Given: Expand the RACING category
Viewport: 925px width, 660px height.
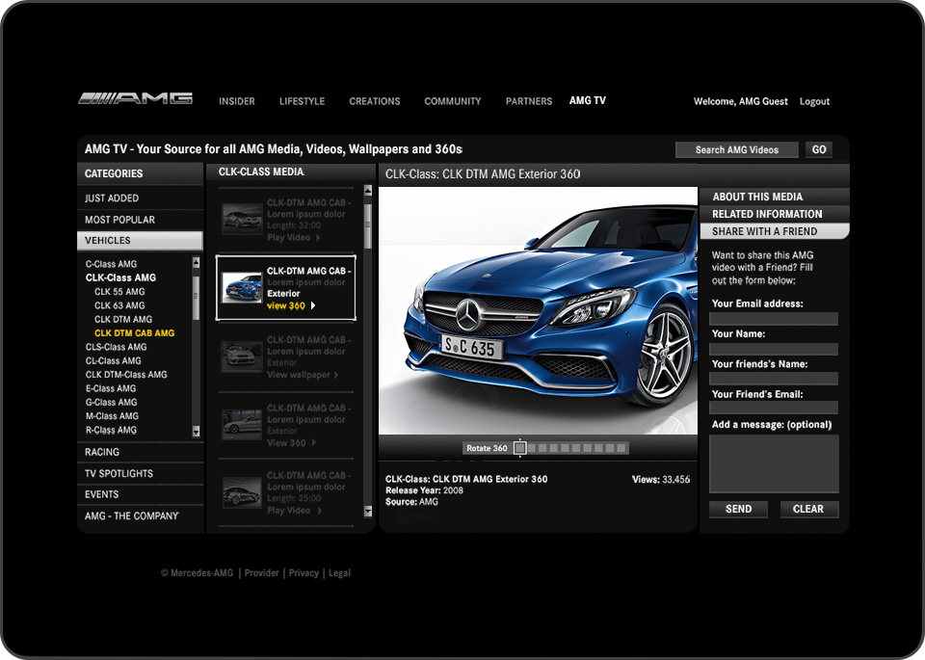Looking at the screenshot, I should [140, 452].
